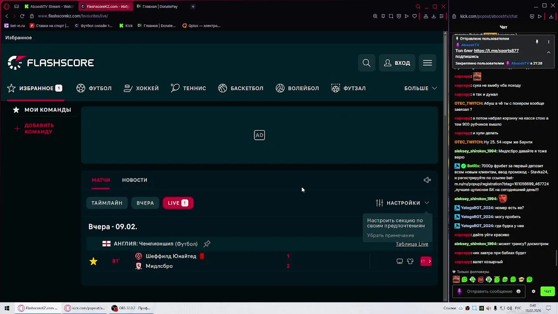Expand the НАСТРОЙКИ settings dropdown
The image size is (558, 314).
coord(402,203)
